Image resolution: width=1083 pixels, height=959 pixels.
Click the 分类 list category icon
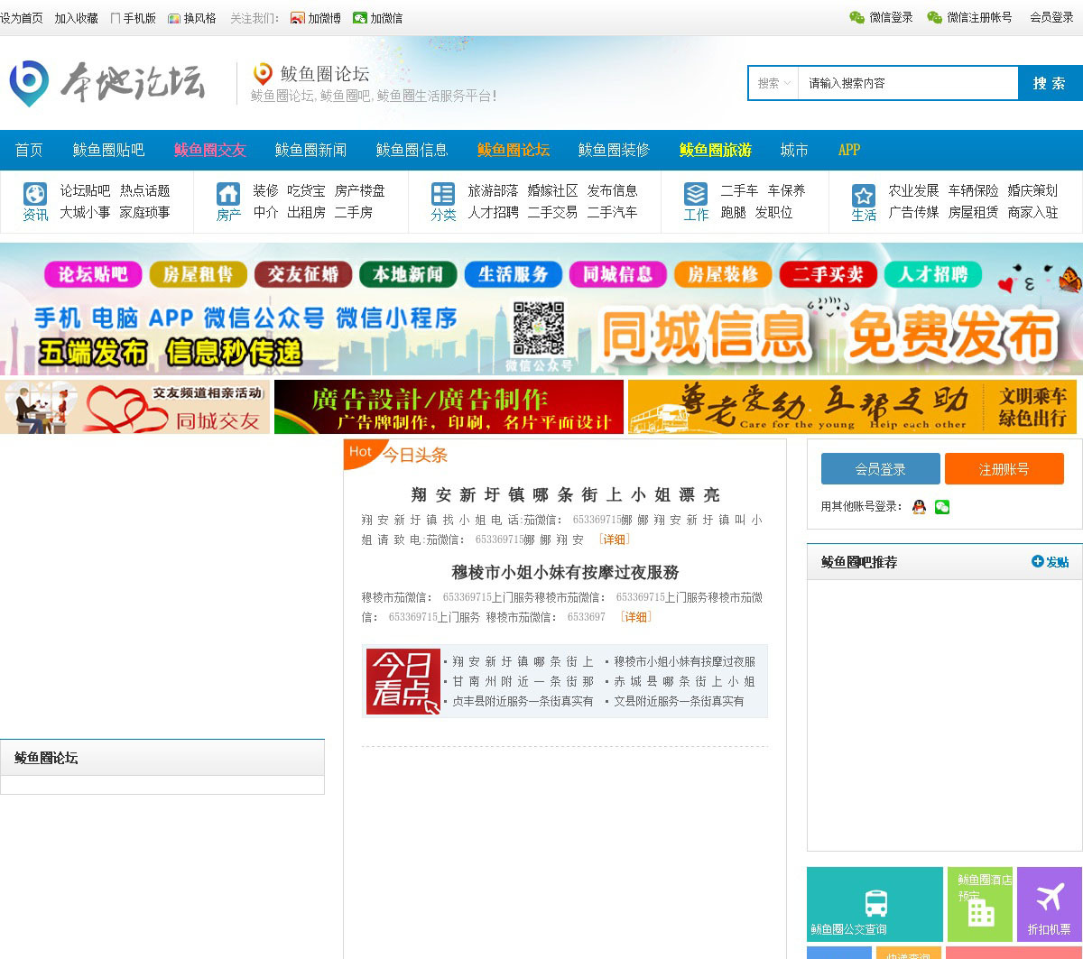pyautogui.click(x=443, y=195)
